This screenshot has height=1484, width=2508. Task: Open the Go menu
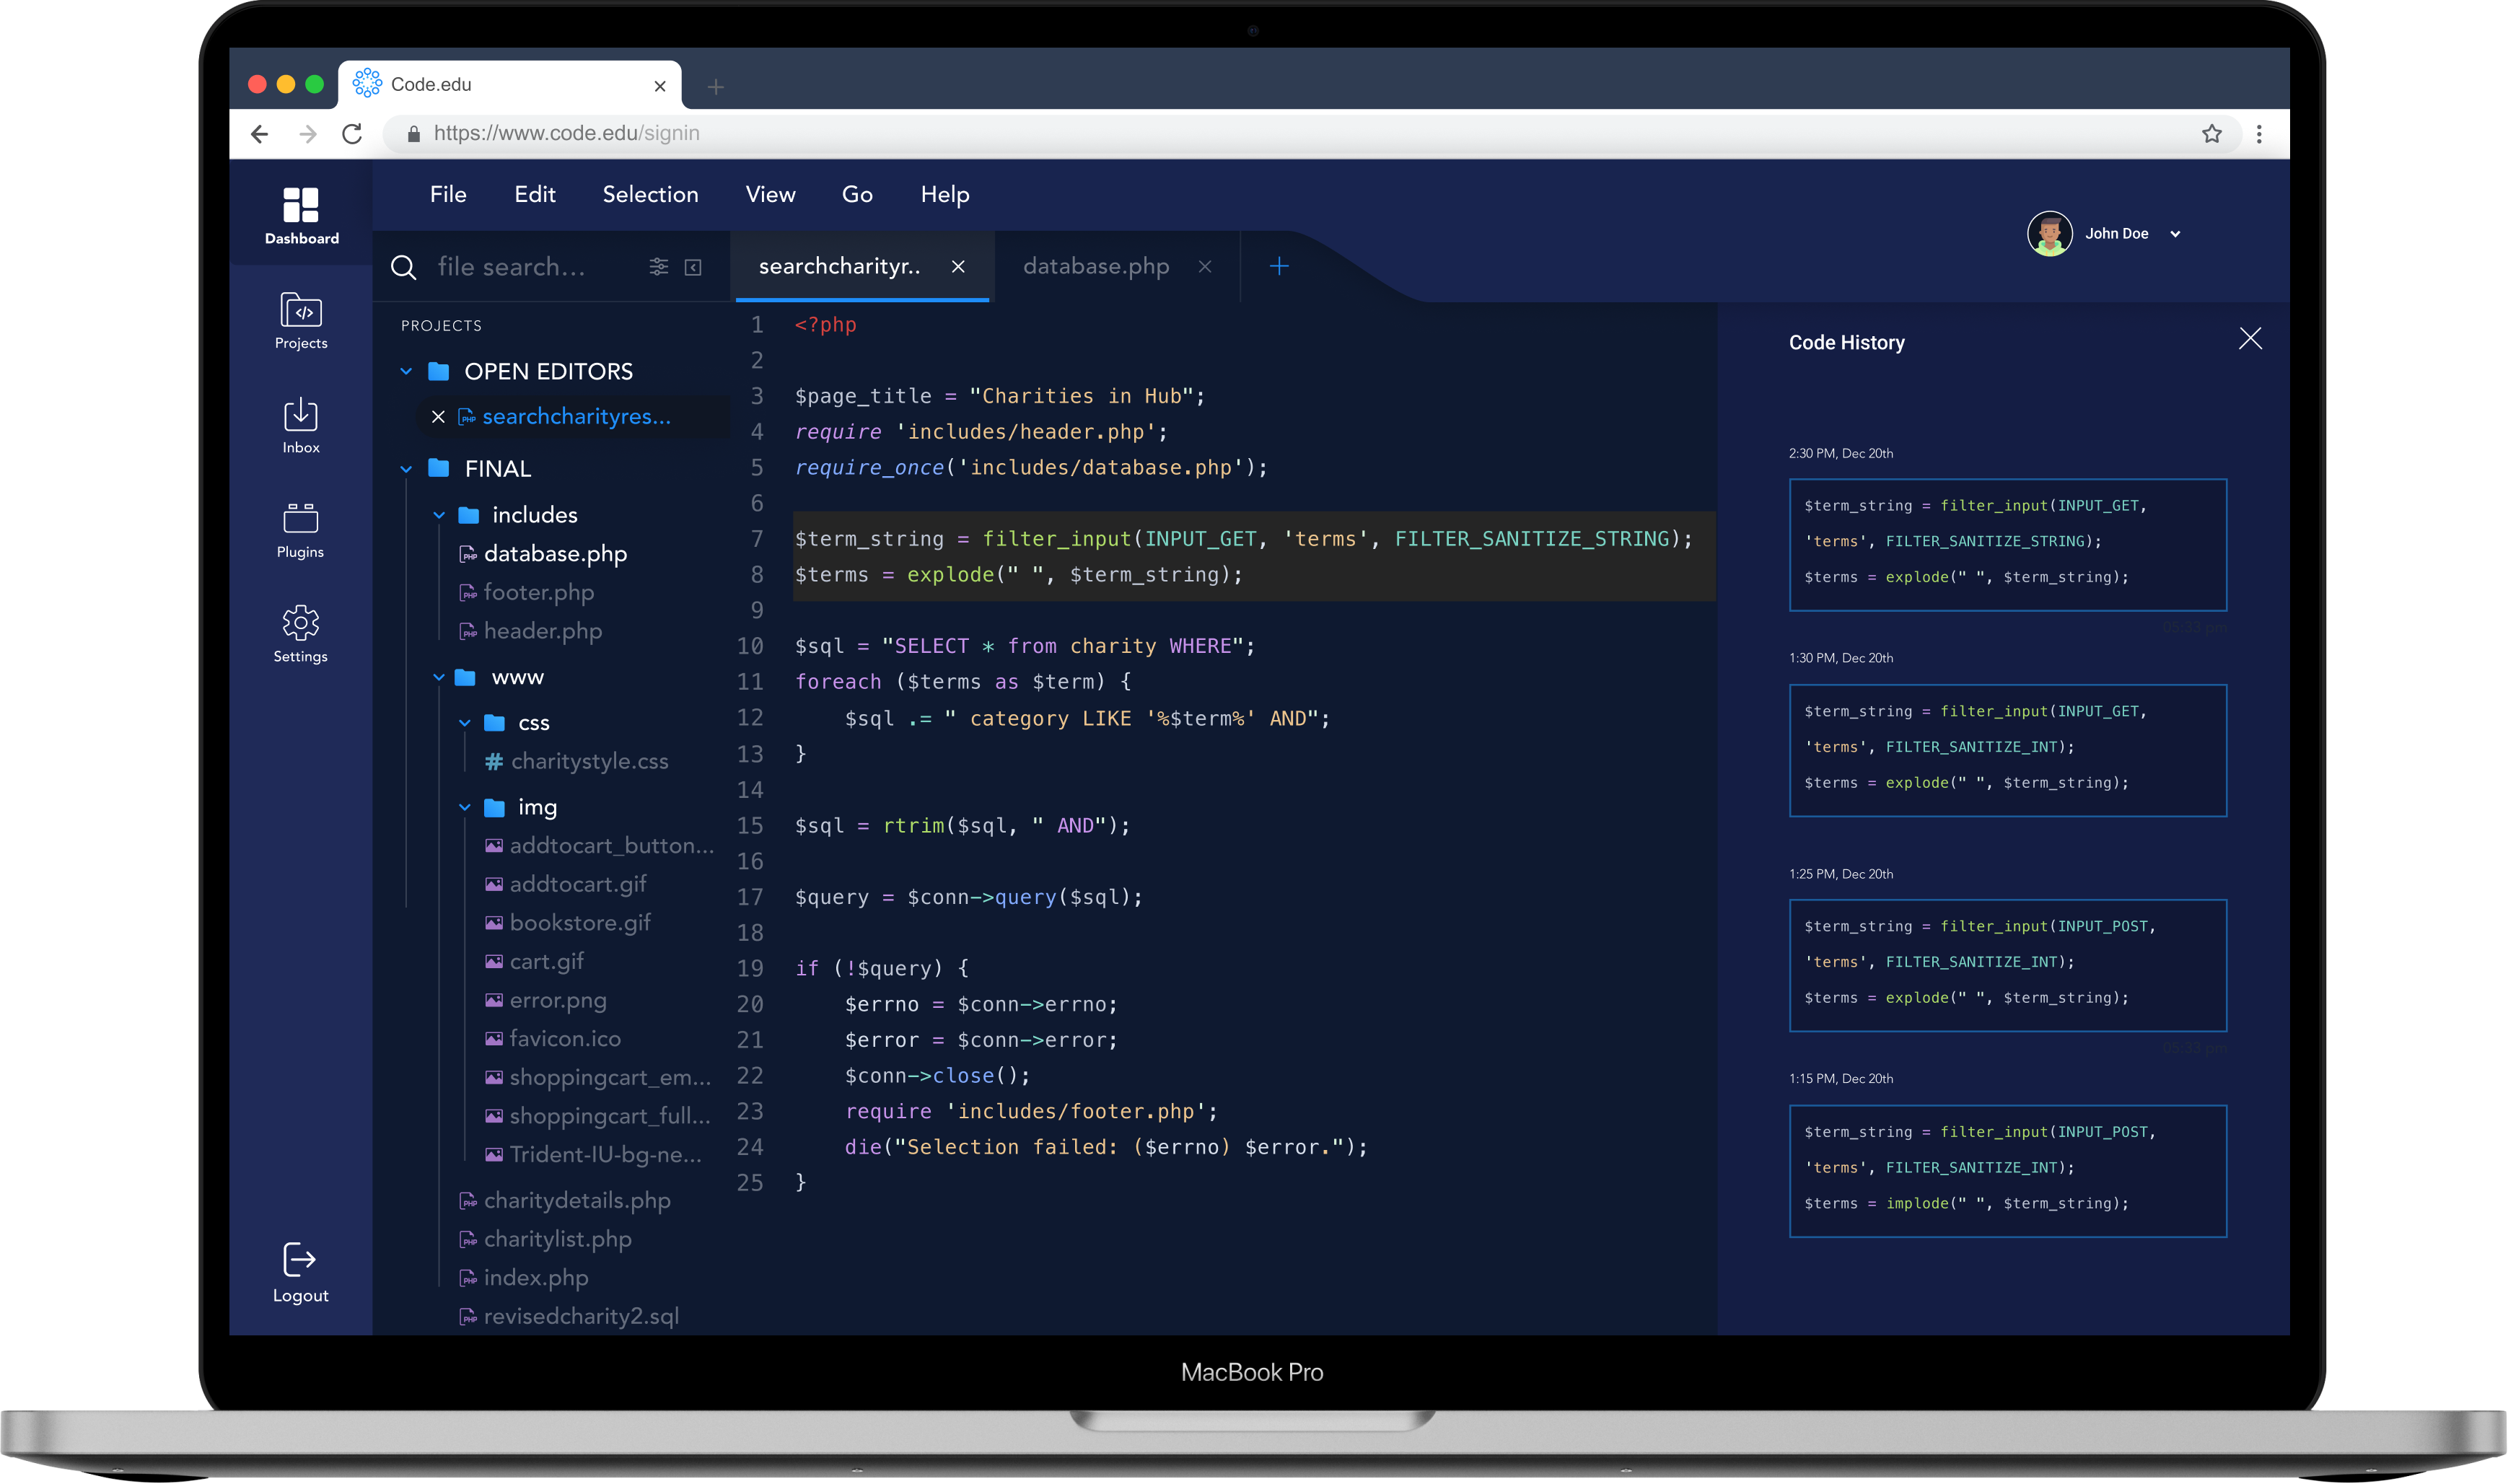(x=857, y=195)
